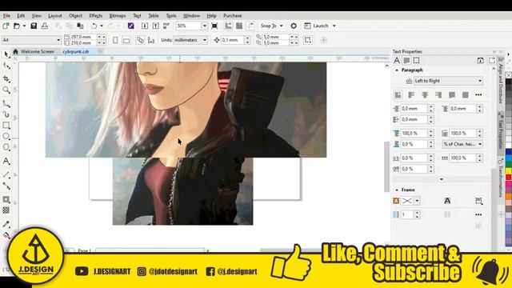Click Frame columns more options ellipsis
The width and height of the screenshot is (512, 288).
[x=478, y=214]
